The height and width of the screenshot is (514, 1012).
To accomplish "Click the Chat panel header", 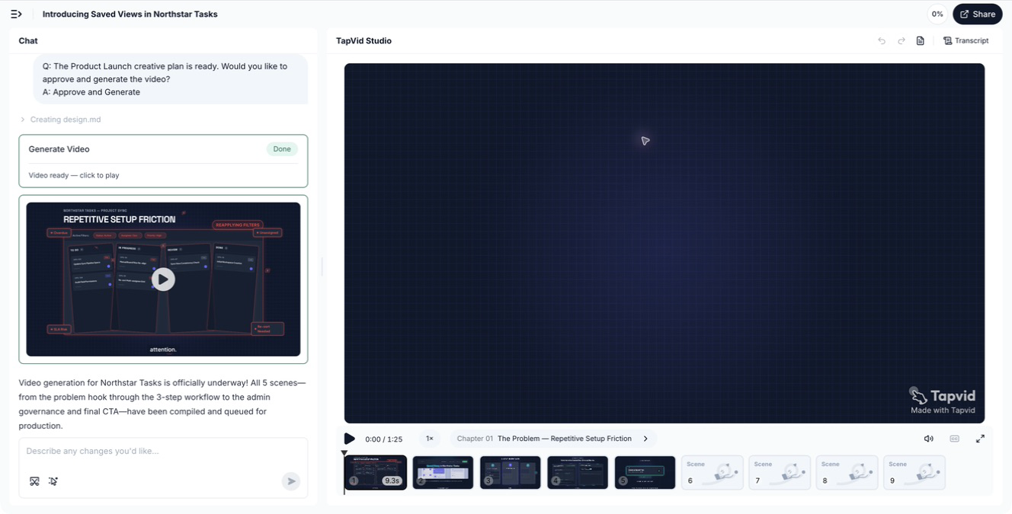I will pyautogui.click(x=28, y=41).
